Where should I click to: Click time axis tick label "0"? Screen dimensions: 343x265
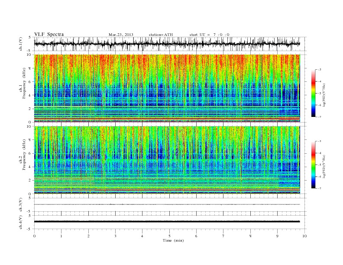pos(34,236)
